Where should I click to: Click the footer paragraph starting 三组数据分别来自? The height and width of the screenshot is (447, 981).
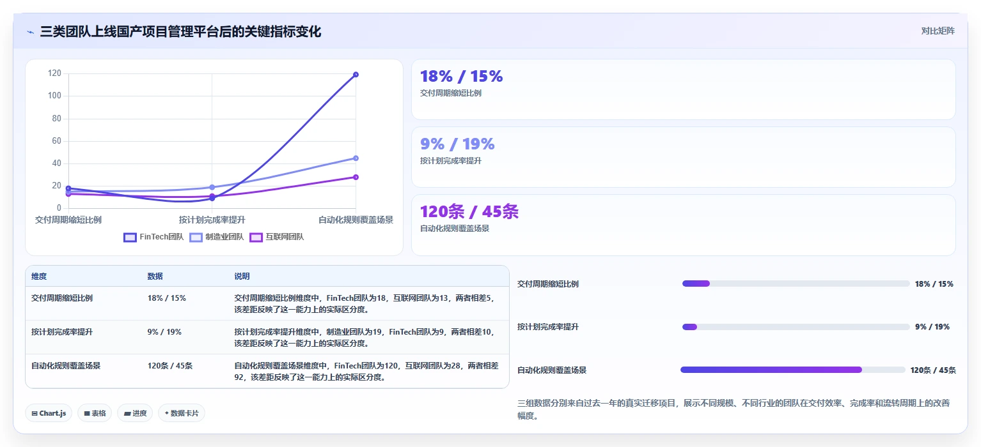(x=734, y=409)
